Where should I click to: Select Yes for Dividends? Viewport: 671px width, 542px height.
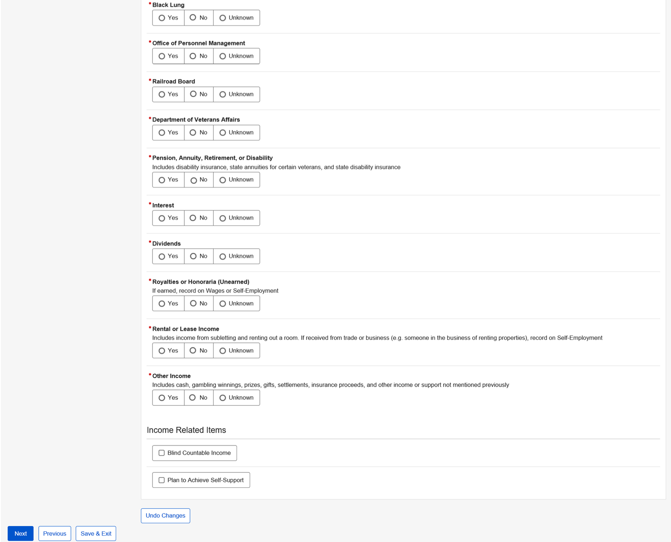162,257
